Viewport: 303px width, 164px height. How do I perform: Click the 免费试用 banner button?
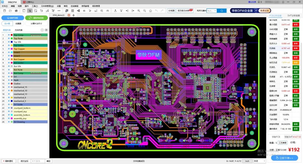coord(264,11)
